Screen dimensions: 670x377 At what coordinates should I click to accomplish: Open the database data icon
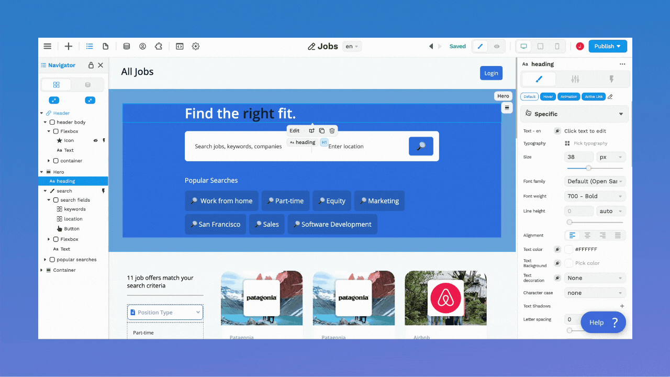point(127,46)
